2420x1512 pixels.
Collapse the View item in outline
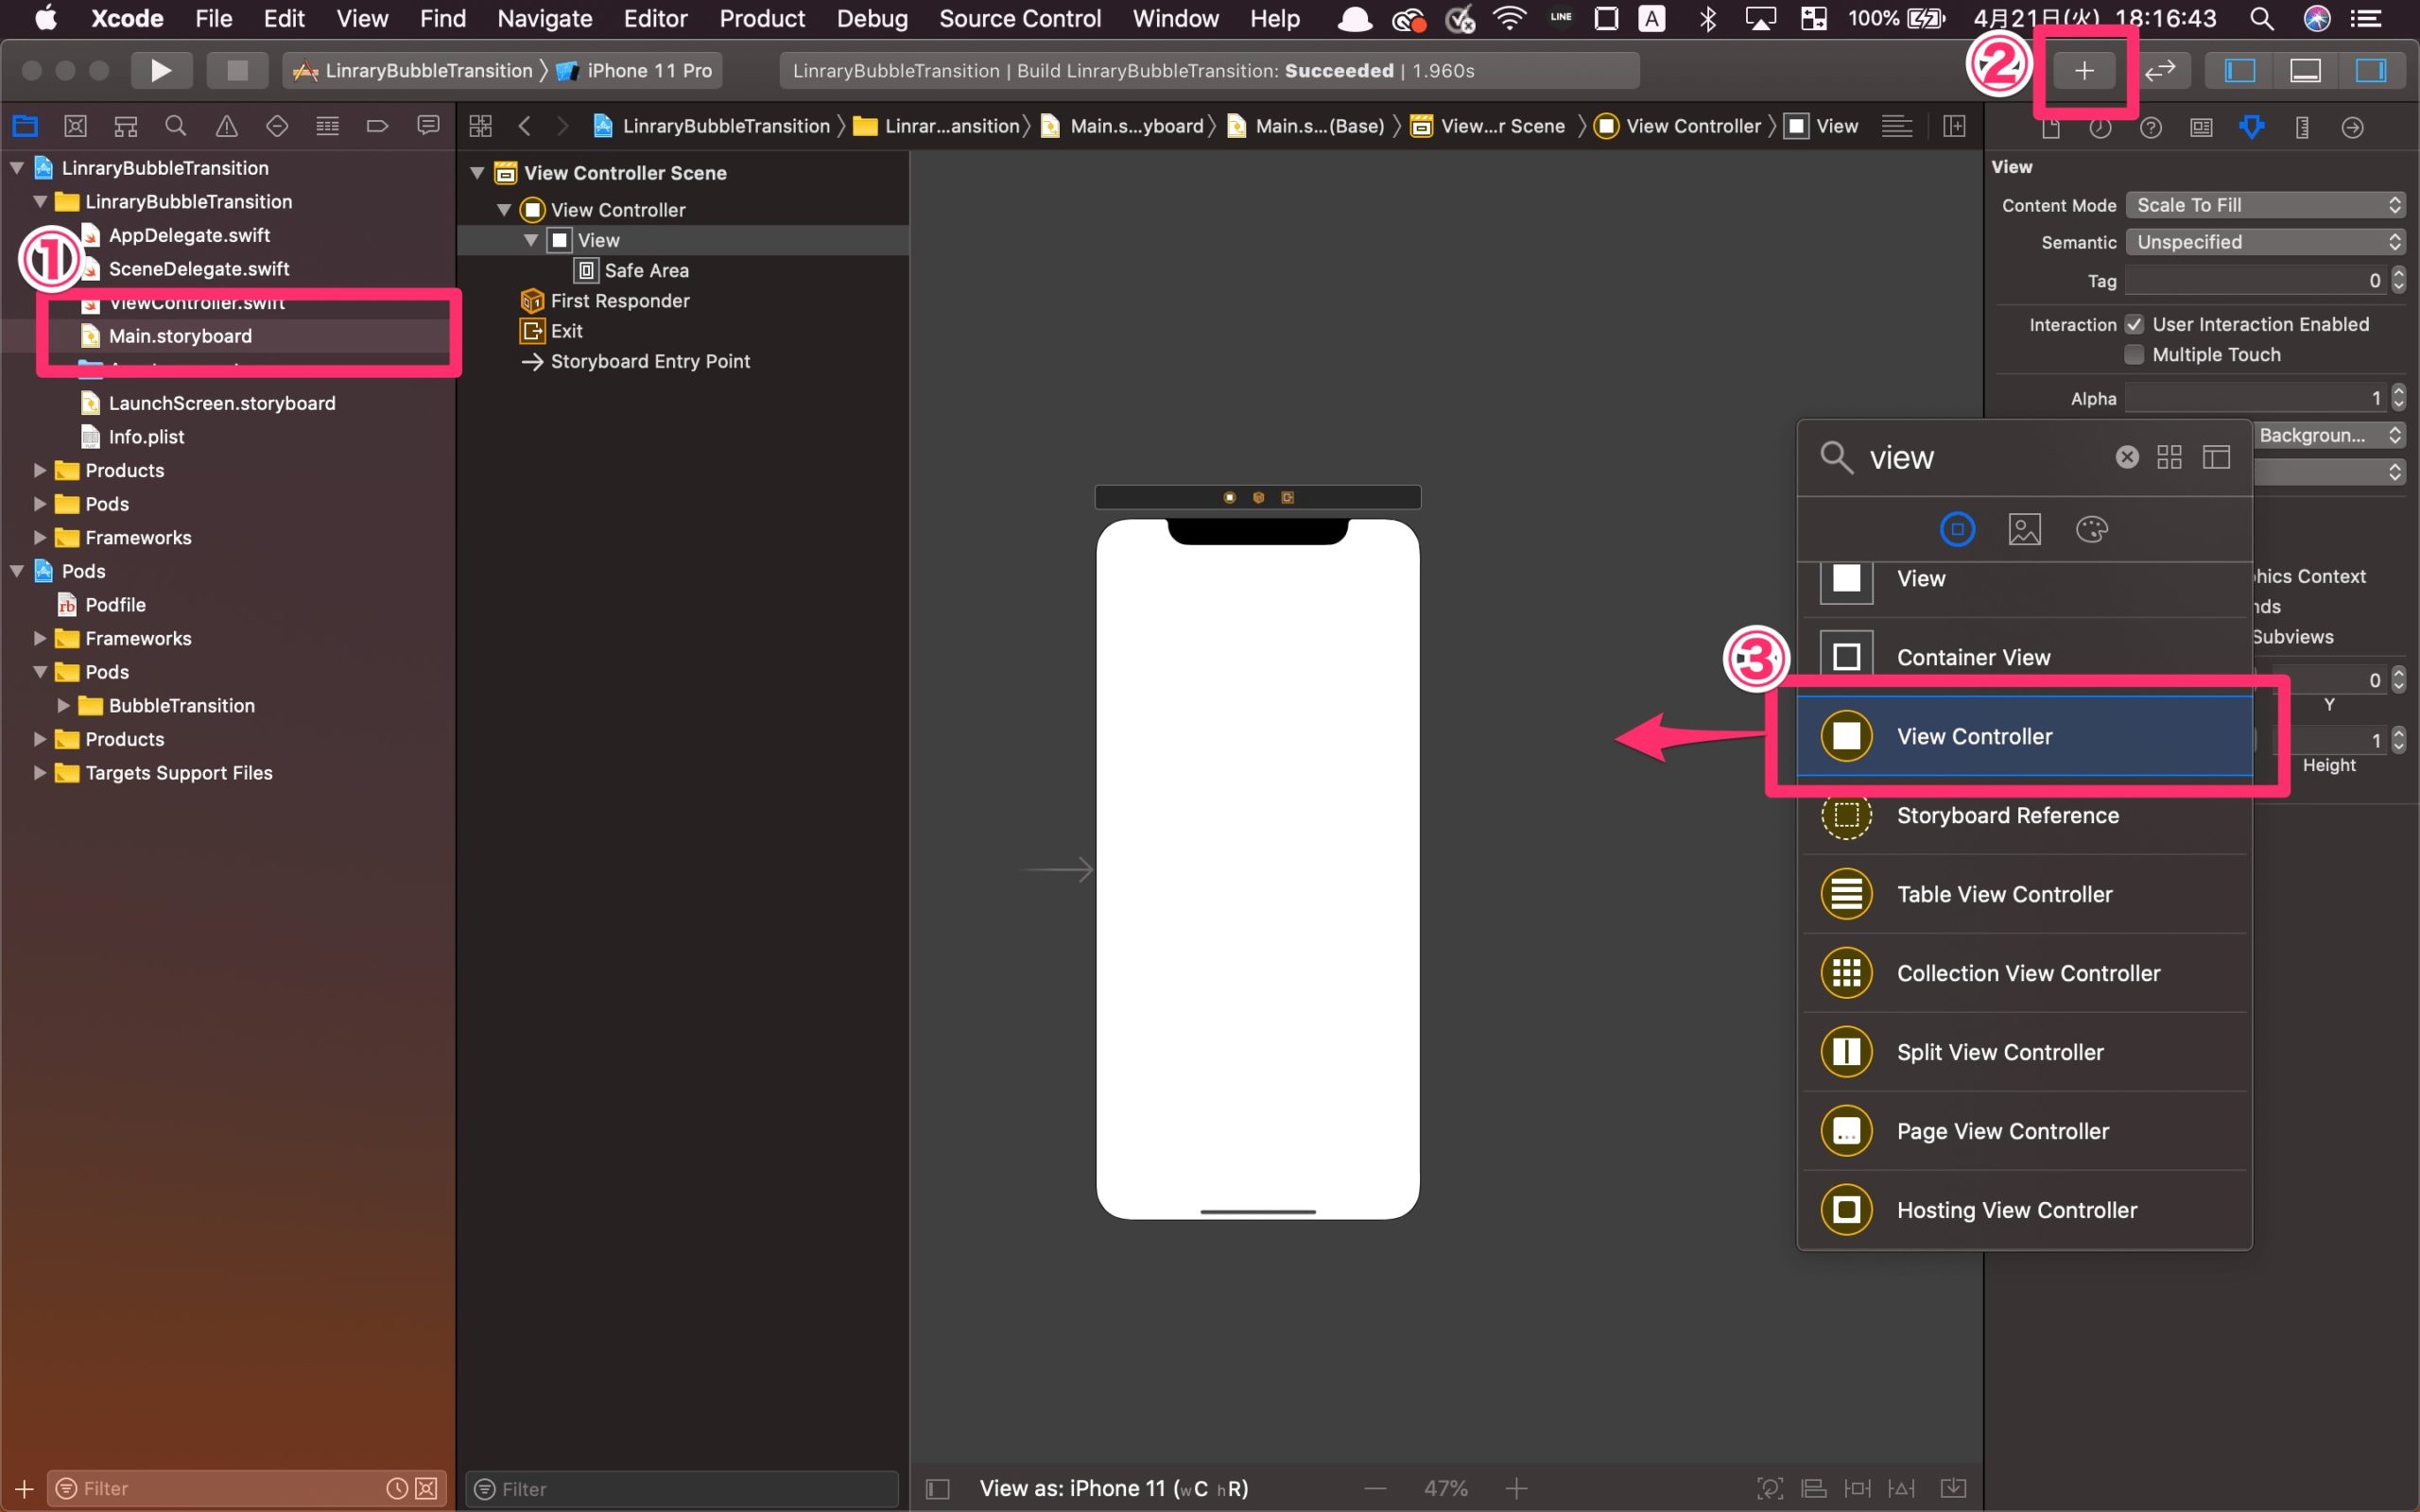[531, 240]
